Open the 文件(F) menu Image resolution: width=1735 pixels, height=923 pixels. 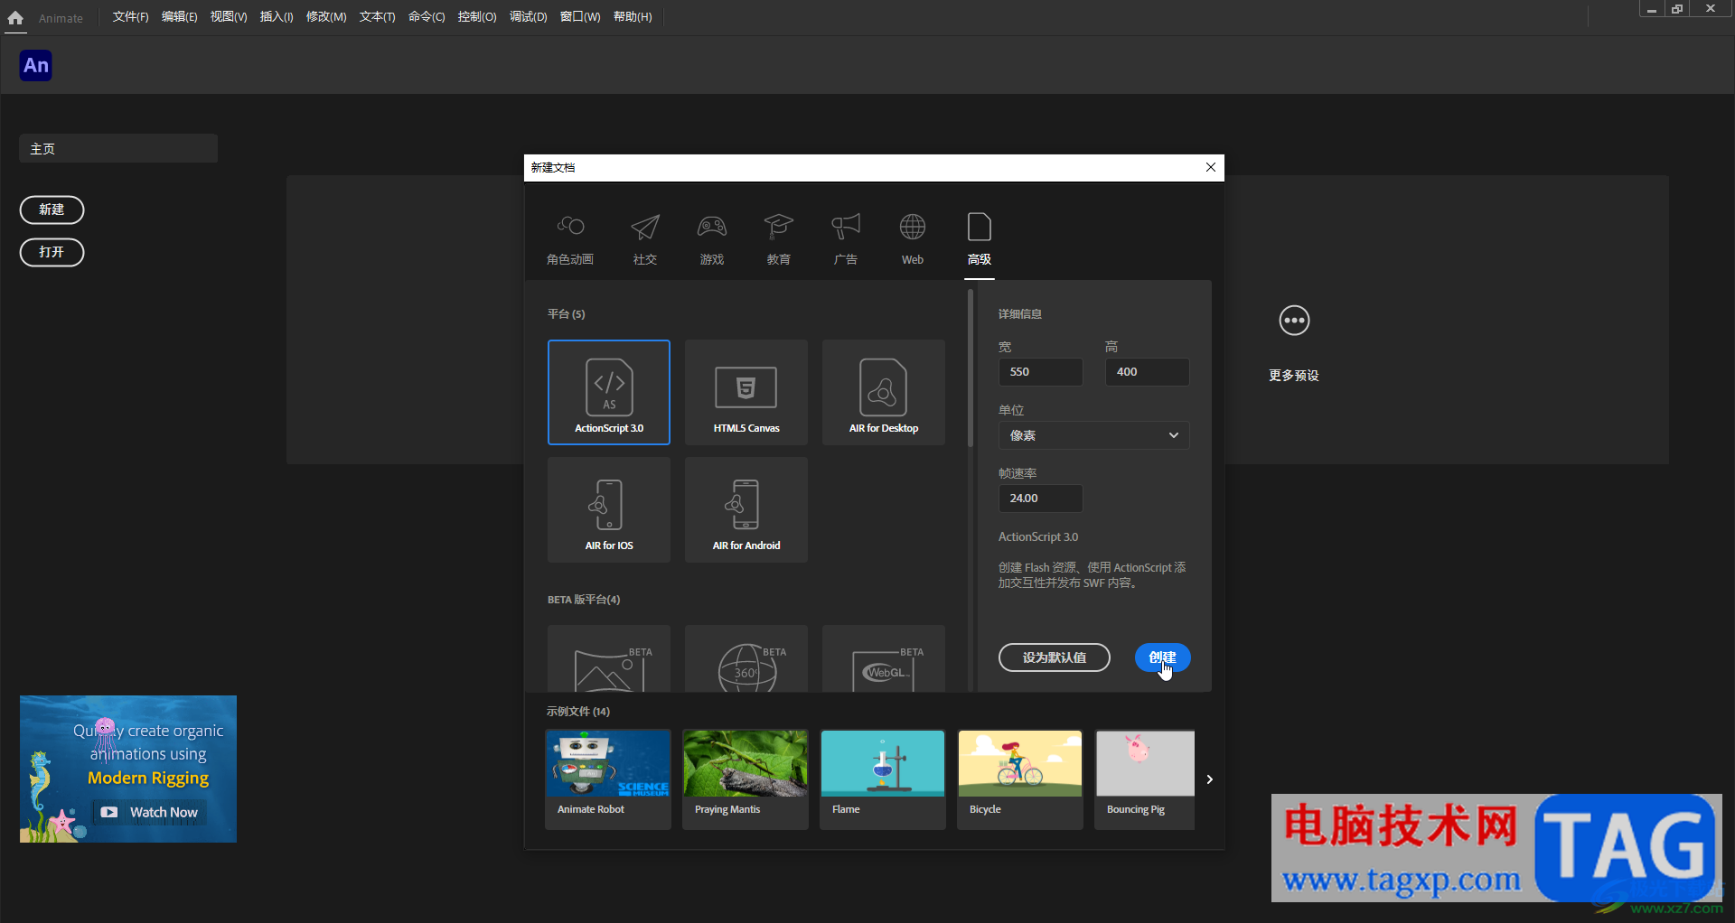(x=130, y=17)
